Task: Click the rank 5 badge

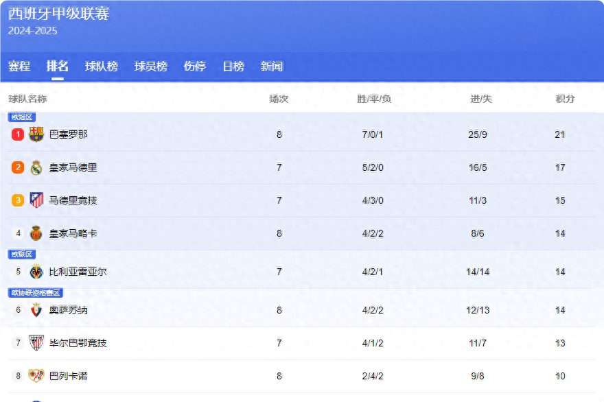Action: click(x=18, y=272)
